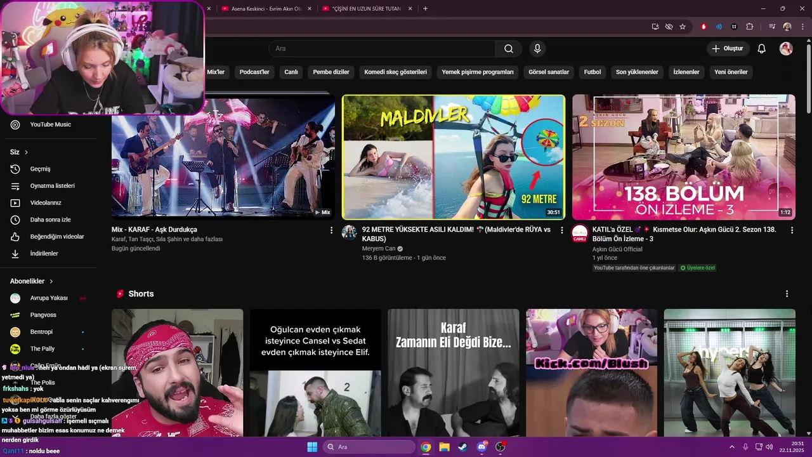Click the crossed-eye icon in address bar
The width and height of the screenshot is (812, 457).
pos(669,27)
